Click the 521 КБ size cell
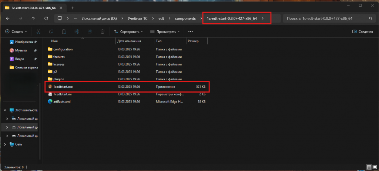Screen dimensions: 379x171 click(x=201, y=87)
